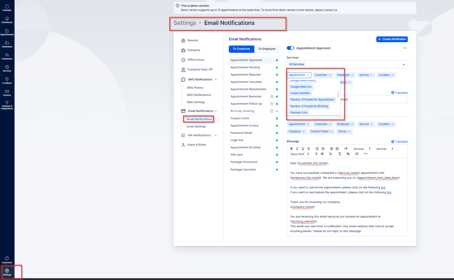Open Finance section in sidebar

coord(7,93)
